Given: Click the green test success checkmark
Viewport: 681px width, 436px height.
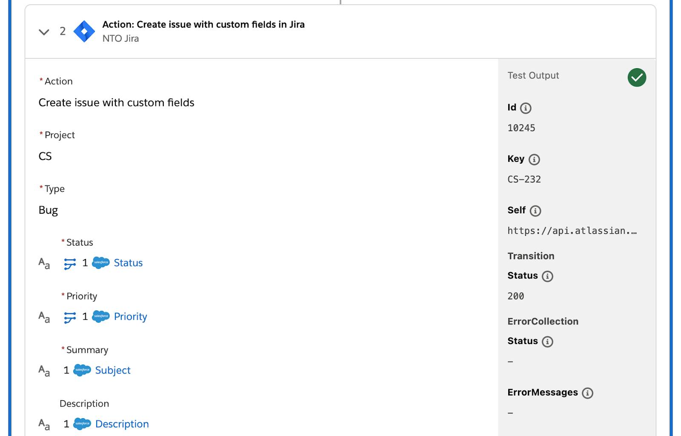Looking at the screenshot, I should [637, 77].
